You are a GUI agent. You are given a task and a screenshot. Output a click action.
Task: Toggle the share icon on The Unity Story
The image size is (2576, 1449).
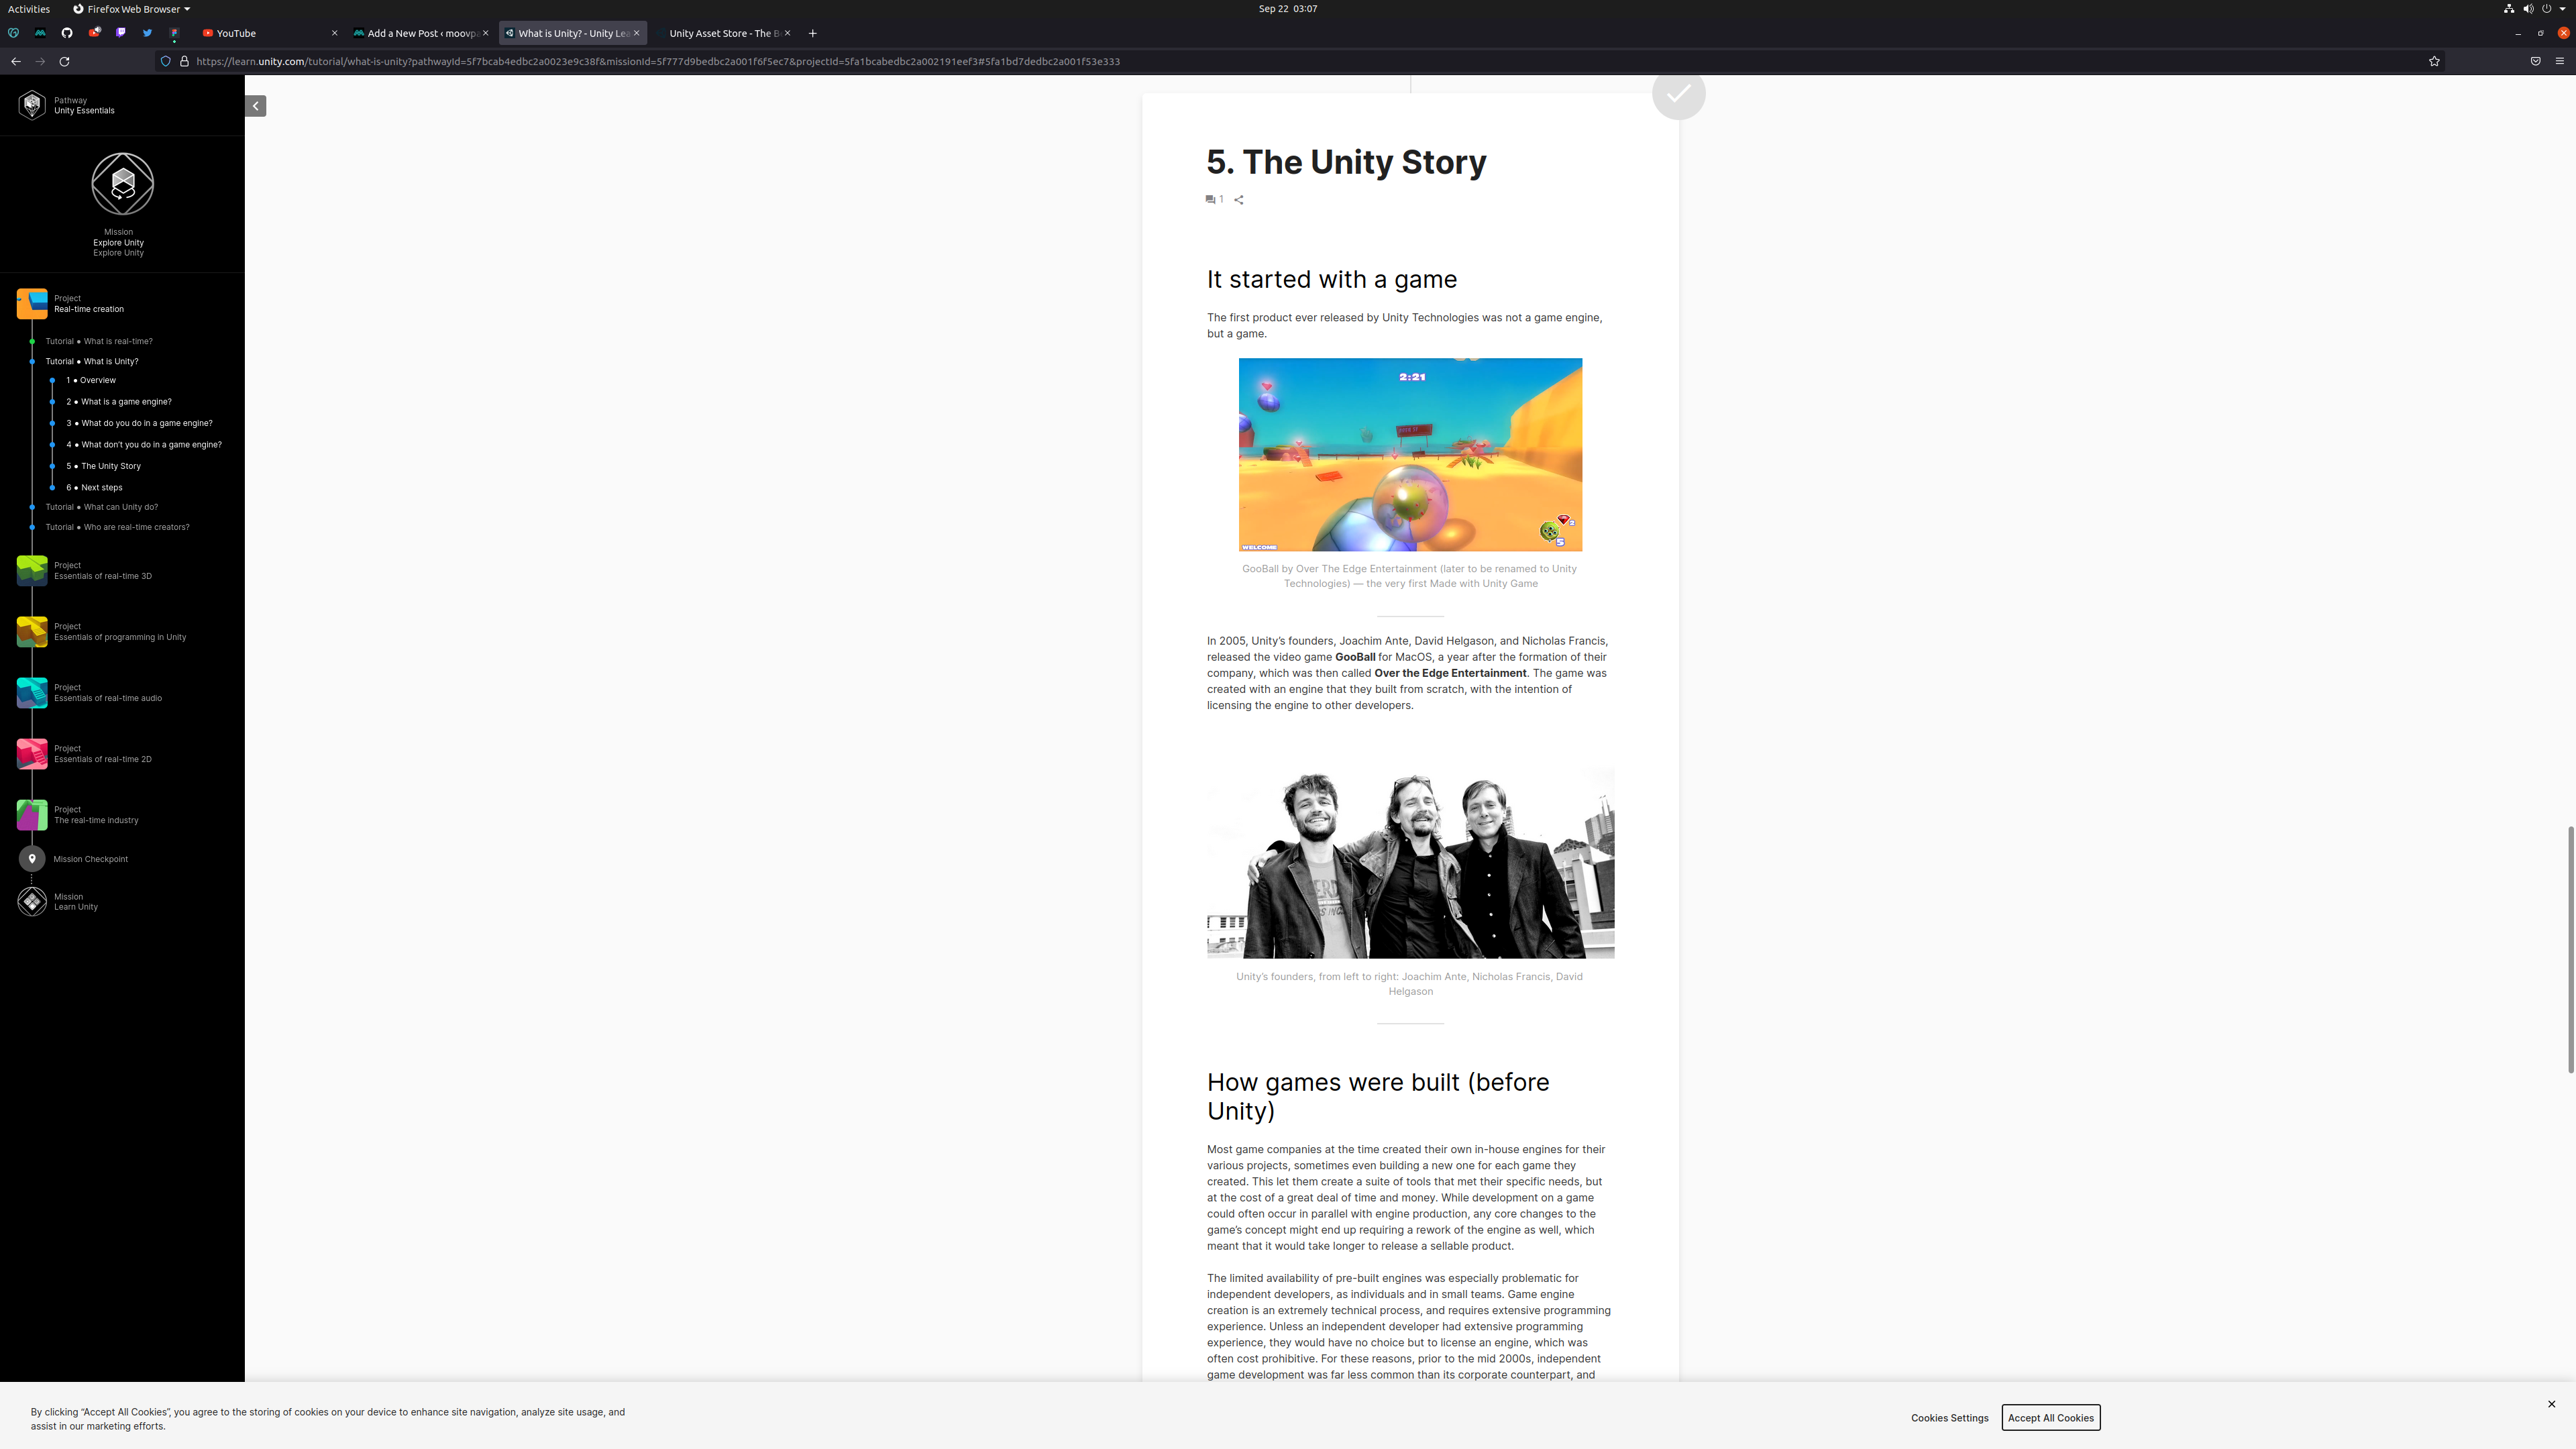[1238, 198]
